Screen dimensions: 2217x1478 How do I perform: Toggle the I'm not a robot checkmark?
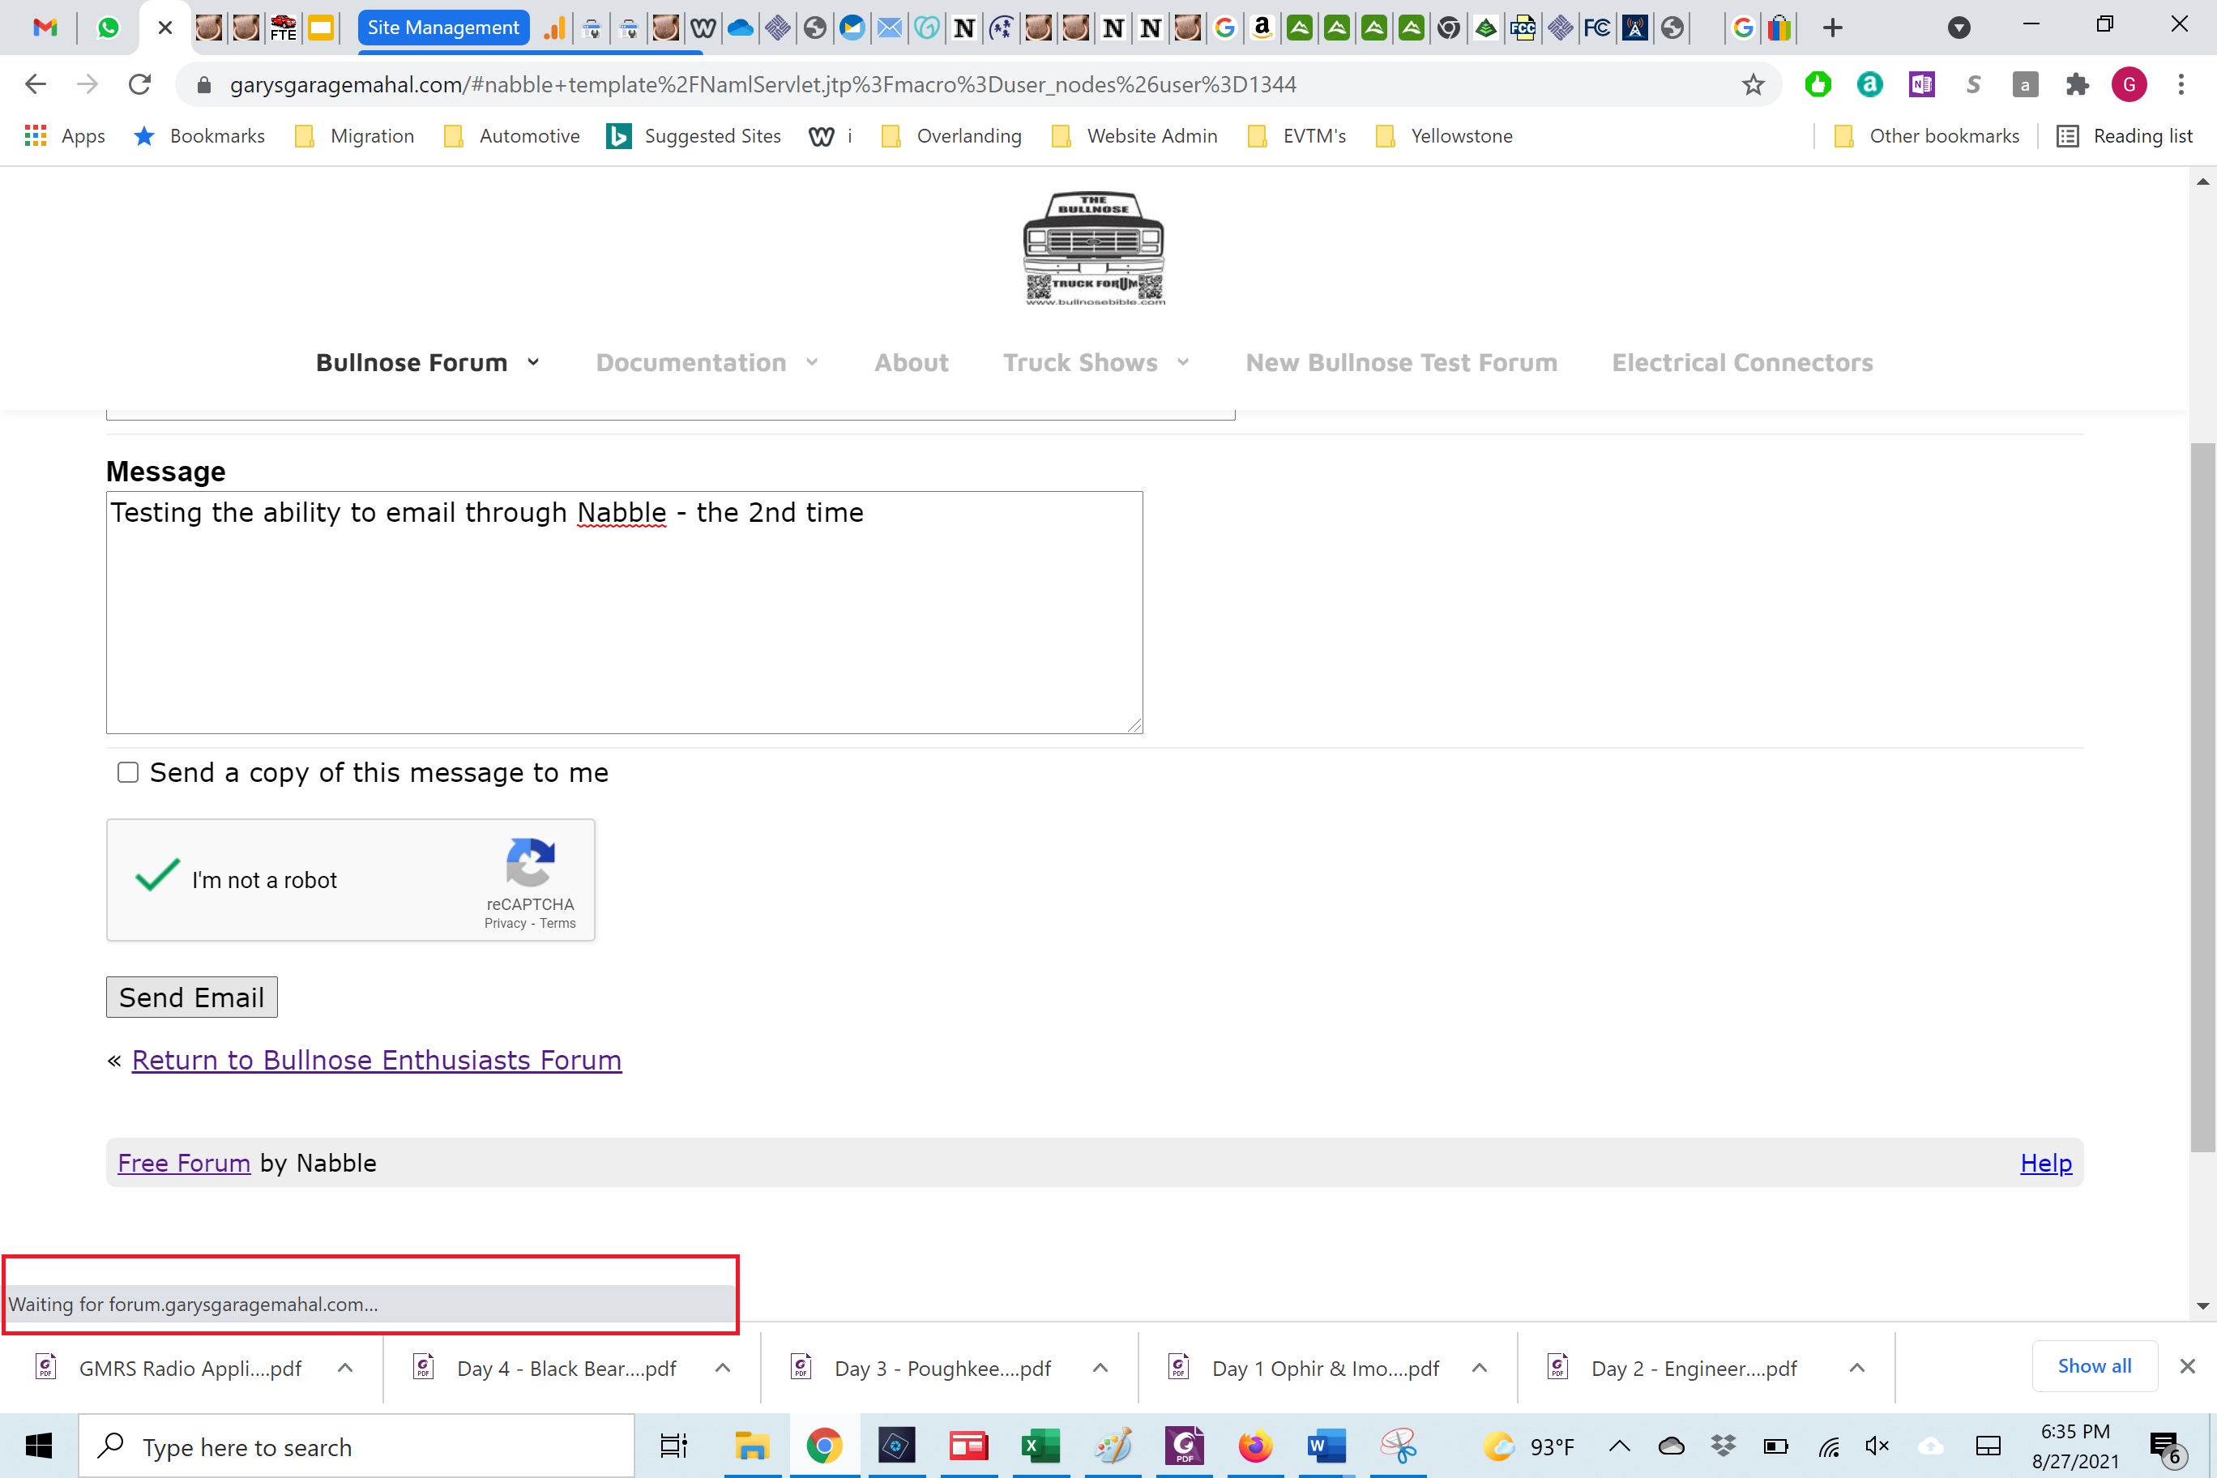click(157, 877)
